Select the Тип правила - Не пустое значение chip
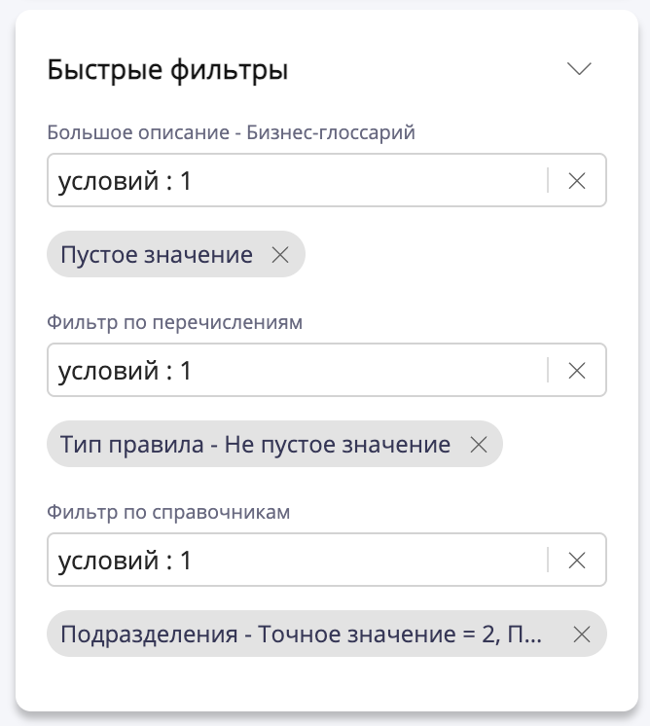Viewport: 650px width, 726px height. (x=255, y=445)
